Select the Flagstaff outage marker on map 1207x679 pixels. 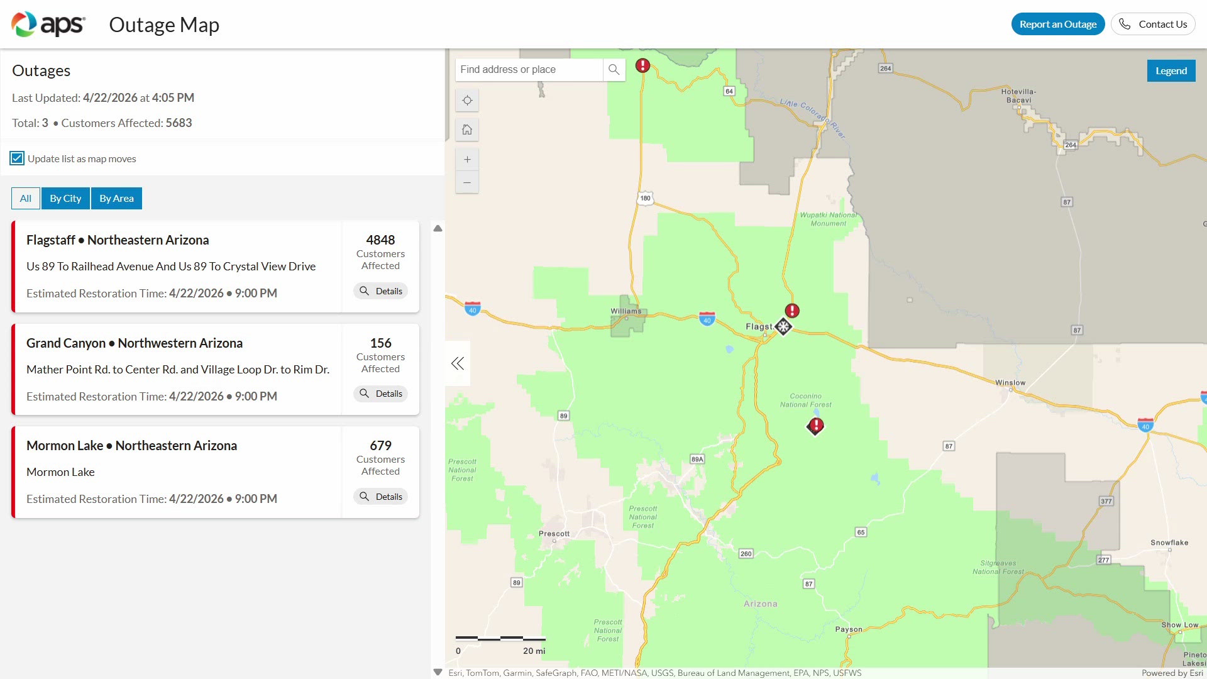pyautogui.click(x=792, y=311)
